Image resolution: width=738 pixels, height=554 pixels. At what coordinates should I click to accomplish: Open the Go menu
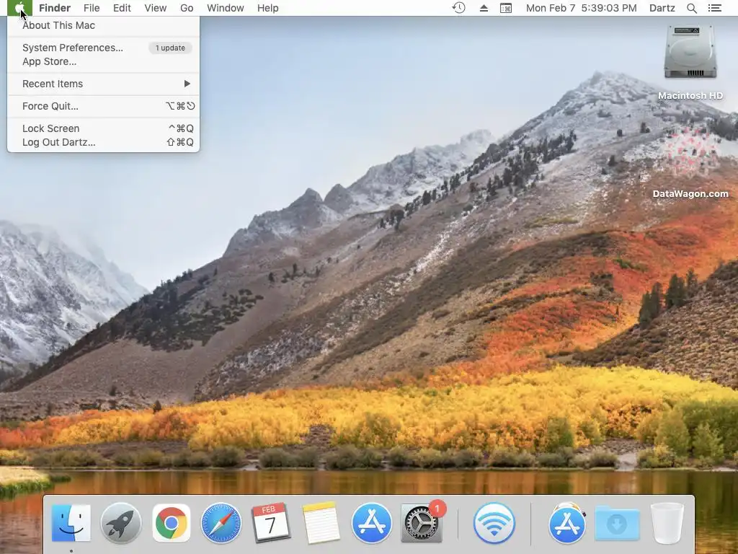pyautogui.click(x=187, y=8)
